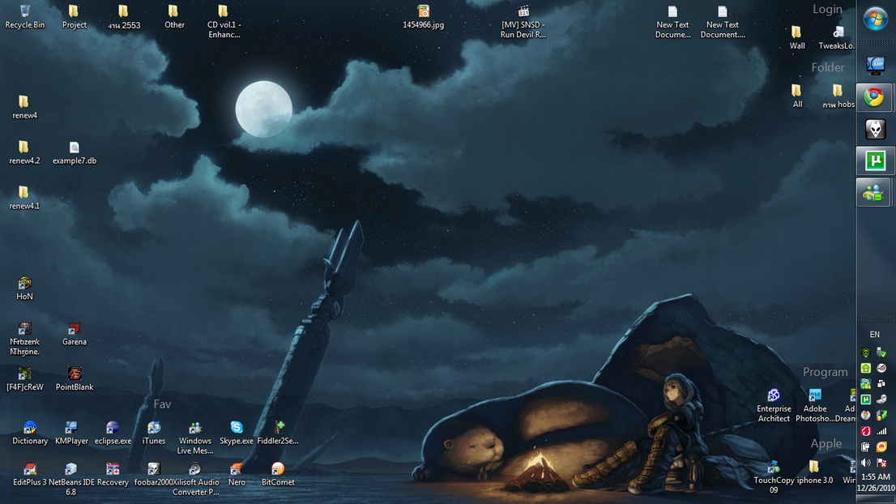The image size is (896, 504).
Task: Open the Xilisoft Audio Converter shortcut
Action: click(195, 479)
